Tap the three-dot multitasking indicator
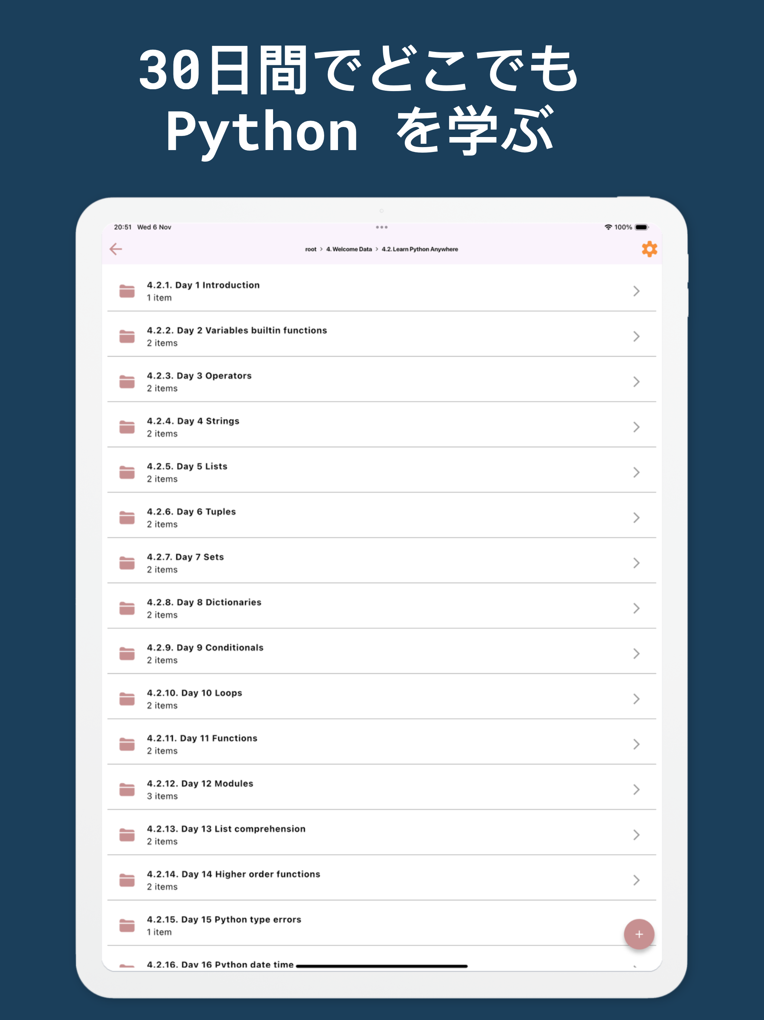This screenshot has width=764, height=1020. [x=382, y=227]
